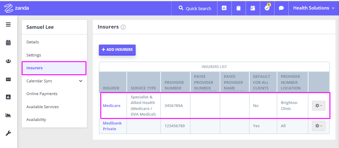Open the clients people icon in sidebar
This screenshot has height=148, width=339.
point(8,61)
